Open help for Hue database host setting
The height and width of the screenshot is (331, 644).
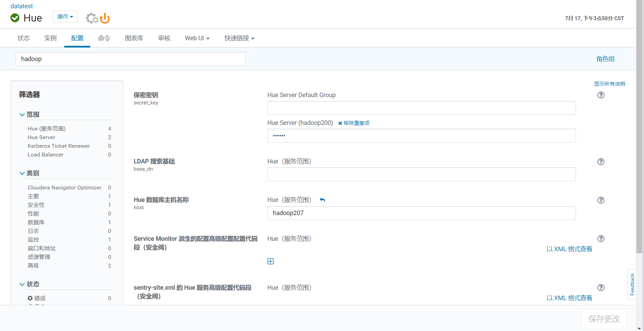point(601,200)
